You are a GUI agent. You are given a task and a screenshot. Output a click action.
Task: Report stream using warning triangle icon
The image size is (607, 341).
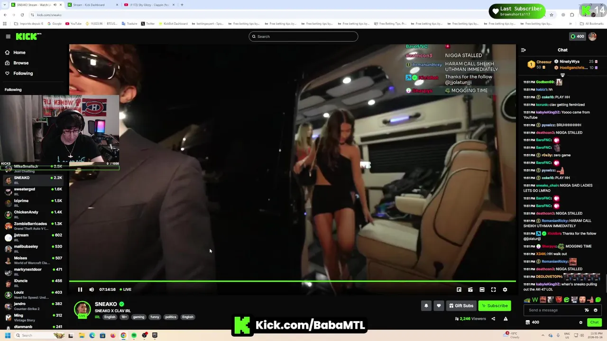point(506,319)
